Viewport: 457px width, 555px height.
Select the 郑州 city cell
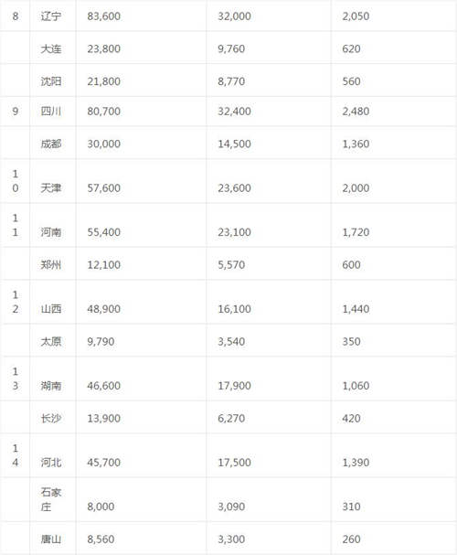click(51, 265)
